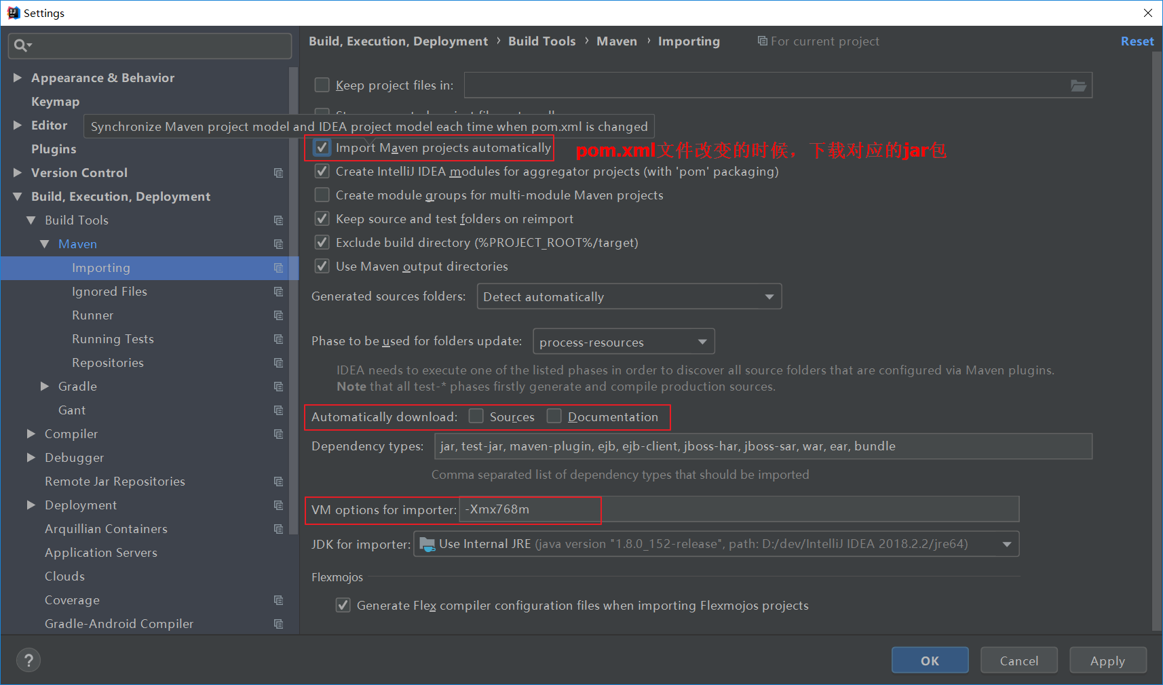Click per-project icon next to Remote Jar Repositories

278,482
